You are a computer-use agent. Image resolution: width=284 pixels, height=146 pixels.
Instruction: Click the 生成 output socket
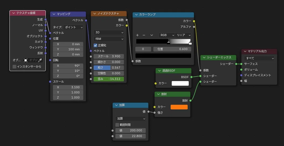45,19
